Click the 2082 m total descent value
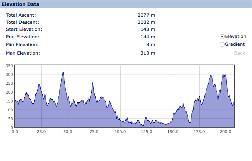 (x=146, y=22)
